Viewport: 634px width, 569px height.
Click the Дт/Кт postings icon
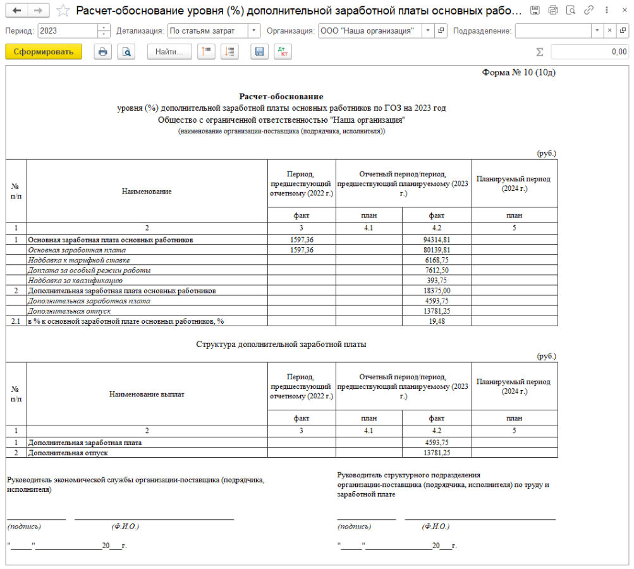pyautogui.click(x=283, y=52)
